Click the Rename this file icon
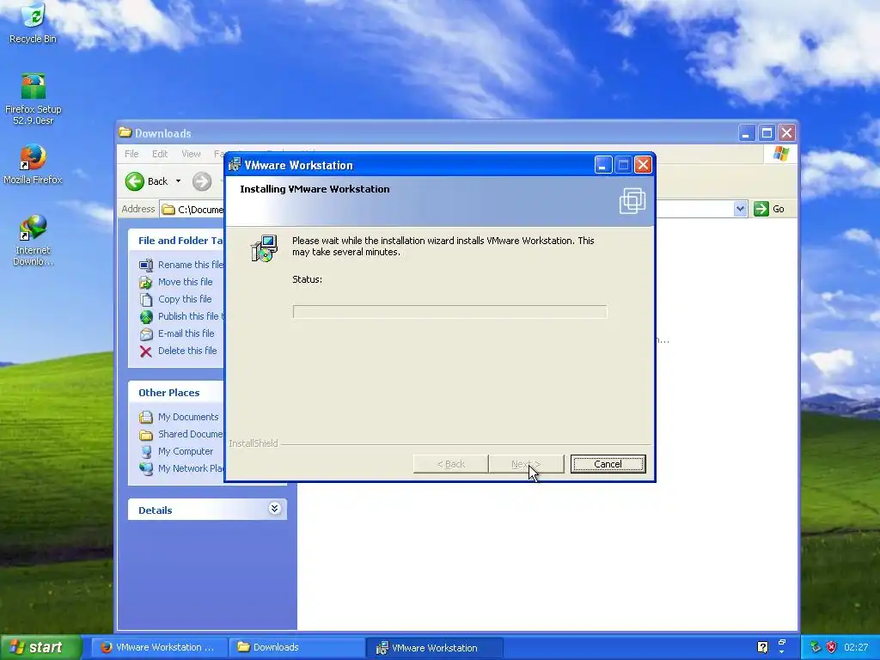Viewport: 880px width, 660px height. coord(146,265)
